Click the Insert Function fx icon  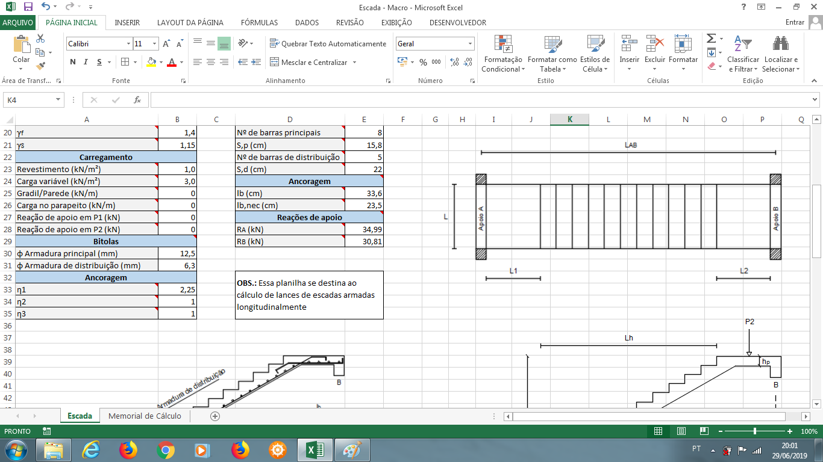click(137, 100)
